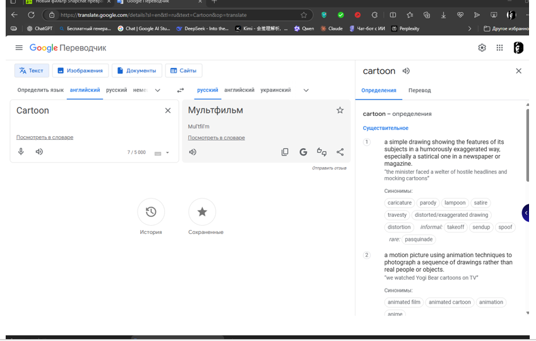Open the ChatGPT bookmark
The width and height of the screenshot is (536, 341).
40,28
